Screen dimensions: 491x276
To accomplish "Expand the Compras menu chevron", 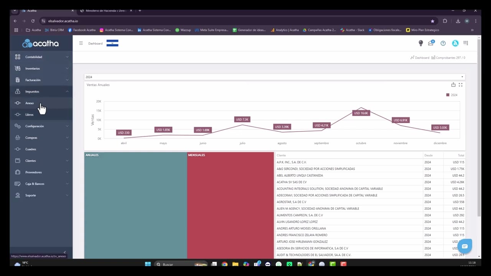I will [67, 137].
